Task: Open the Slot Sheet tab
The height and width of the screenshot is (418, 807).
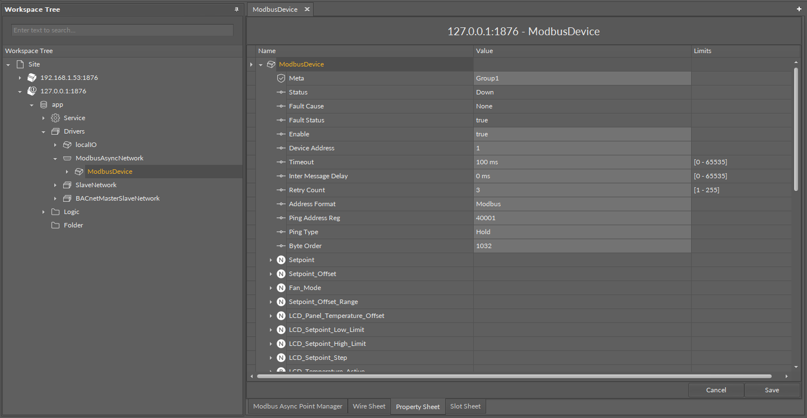Action: 465,406
